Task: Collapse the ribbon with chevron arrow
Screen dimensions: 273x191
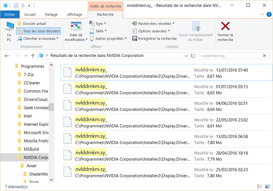Action: click(261, 15)
